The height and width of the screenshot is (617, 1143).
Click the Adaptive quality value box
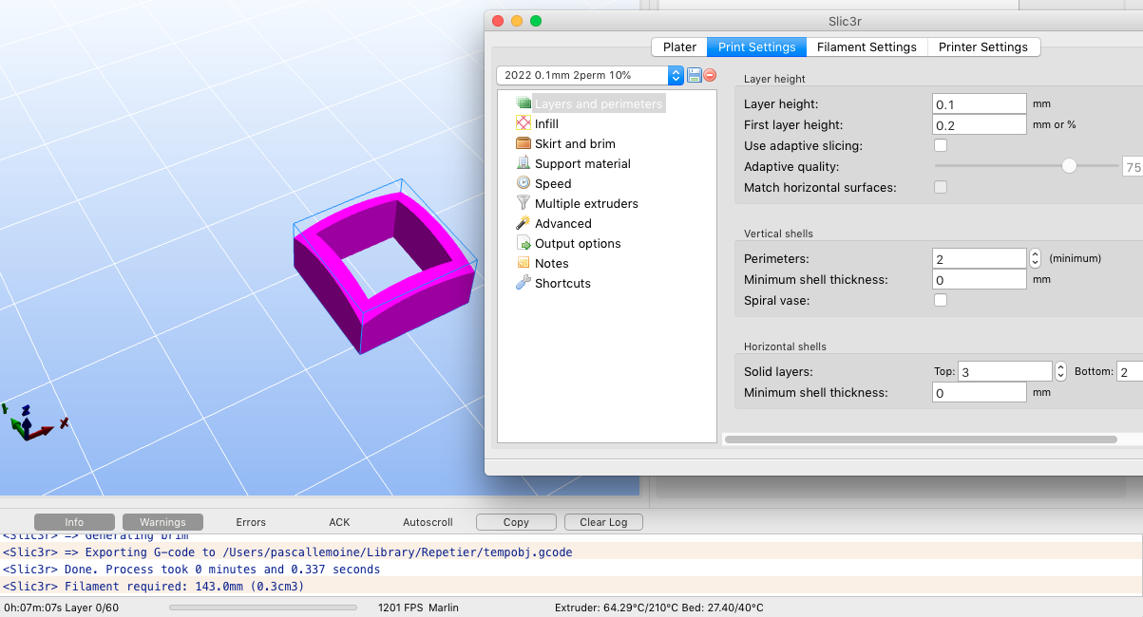[x=1133, y=167]
